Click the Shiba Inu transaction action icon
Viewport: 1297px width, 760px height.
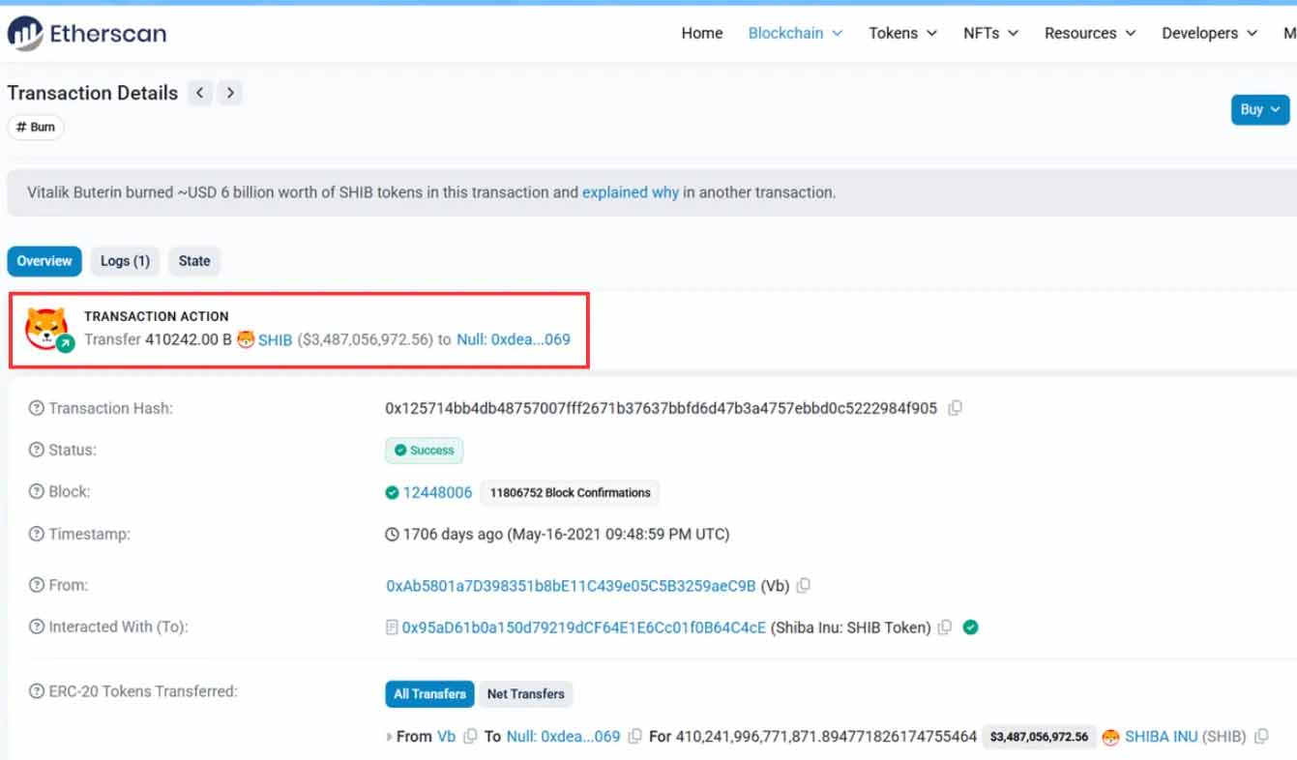47,329
